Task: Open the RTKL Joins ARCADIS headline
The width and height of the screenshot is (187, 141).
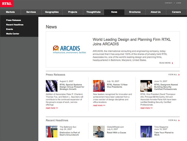Action: click(x=132, y=42)
